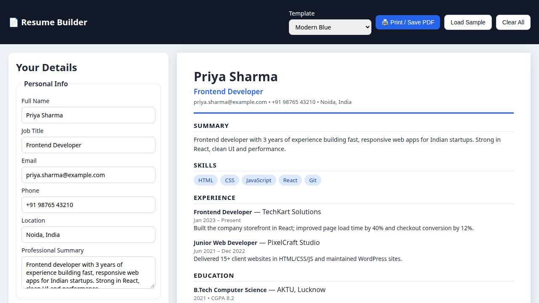Click the SKILLS section heading
This screenshot has width=539, height=303.
(205, 165)
